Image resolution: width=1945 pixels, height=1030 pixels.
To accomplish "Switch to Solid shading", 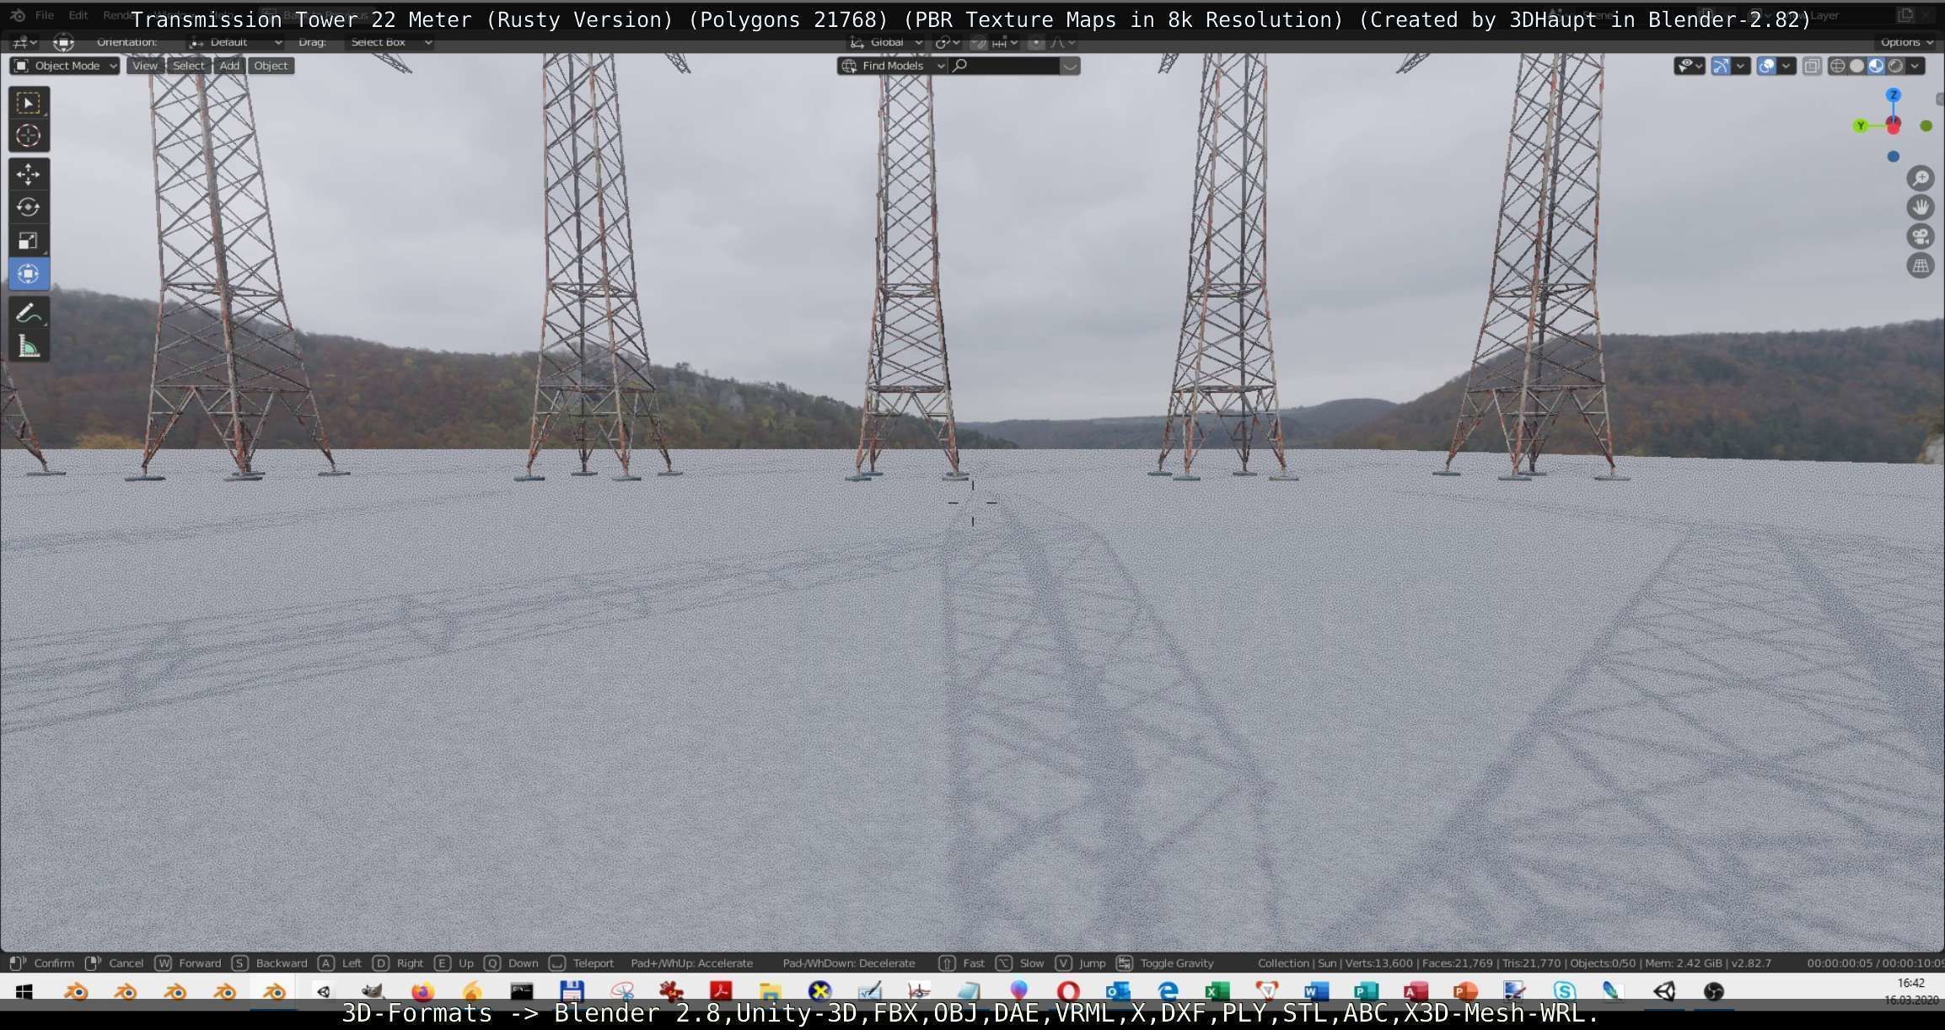I will pos(1856,66).
